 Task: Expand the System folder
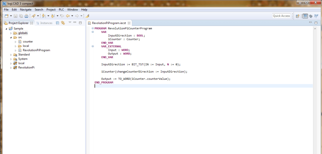(11, 59)
